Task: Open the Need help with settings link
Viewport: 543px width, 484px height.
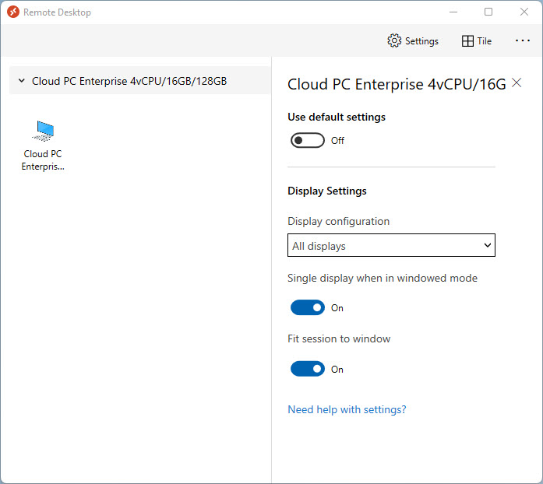Action: pyautogui.click(x=347, y=409)
